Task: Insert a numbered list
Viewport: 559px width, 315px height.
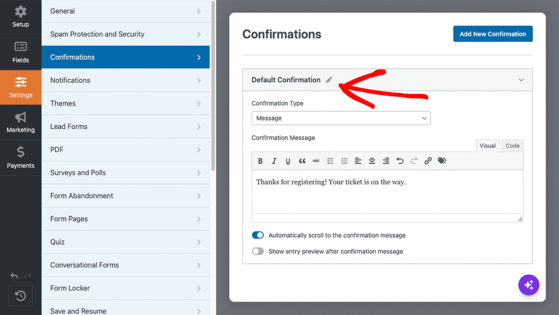Action: click(344, 161)
